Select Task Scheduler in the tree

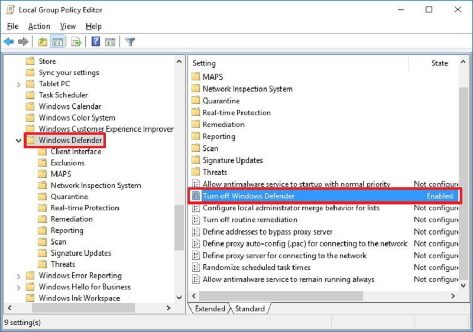(x=63, y=95)
